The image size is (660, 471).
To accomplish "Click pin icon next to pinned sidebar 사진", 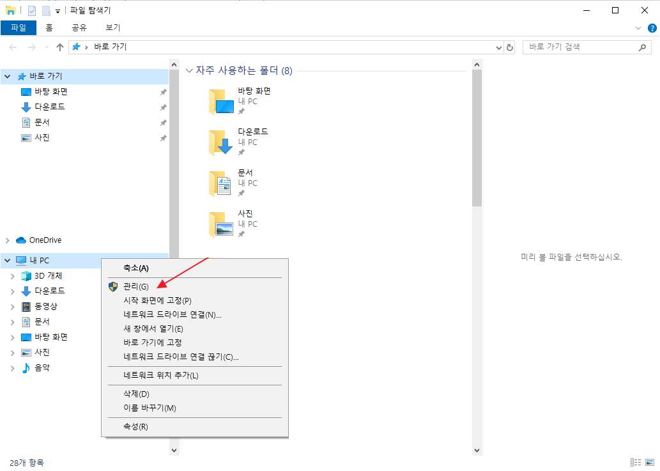I will click(x=164, y=138).
